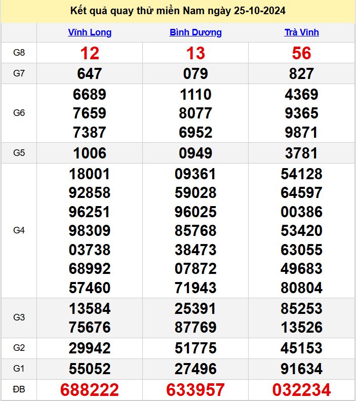Screen dimensions: 356x401
Task: Select the G3 row label
Action: [19, 317]
